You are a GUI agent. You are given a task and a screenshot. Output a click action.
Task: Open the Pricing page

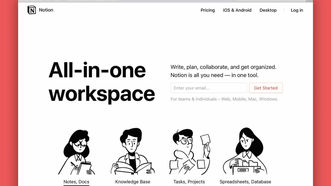[207, 10]
